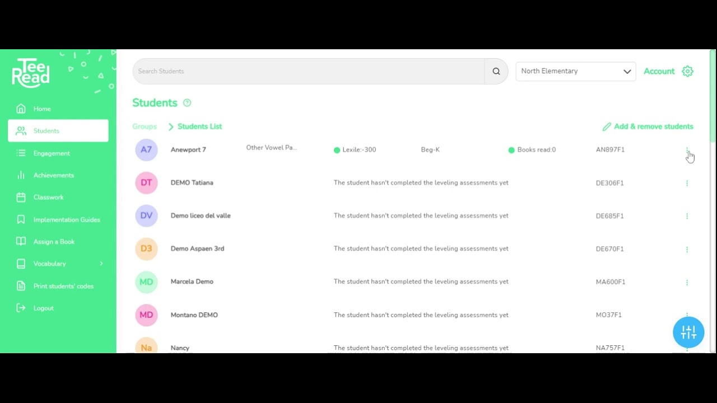Click the Assign a Book open-book icon
Screen dimensions: 717x403
pos(21,241)
